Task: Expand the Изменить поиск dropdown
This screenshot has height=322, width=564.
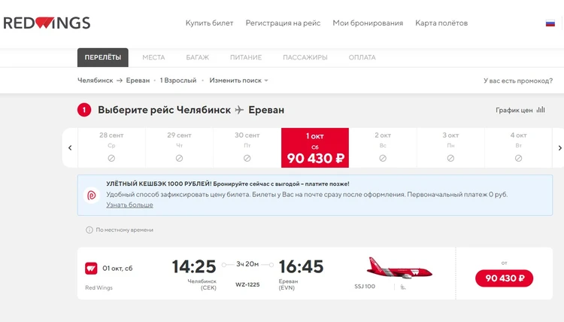Action: click(239, 80)
